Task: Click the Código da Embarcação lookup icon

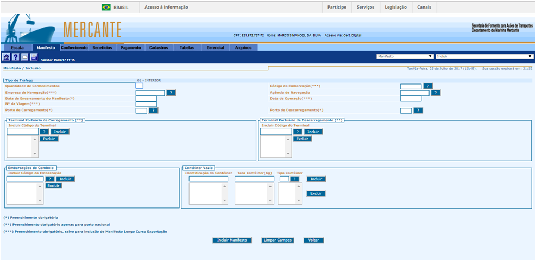Action: [428, 86]
